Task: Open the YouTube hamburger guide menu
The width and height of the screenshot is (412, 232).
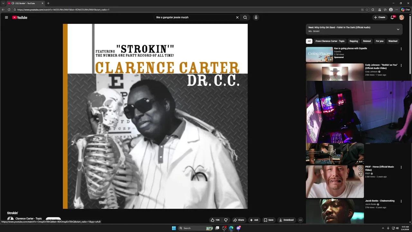Action: click(6, 17)
